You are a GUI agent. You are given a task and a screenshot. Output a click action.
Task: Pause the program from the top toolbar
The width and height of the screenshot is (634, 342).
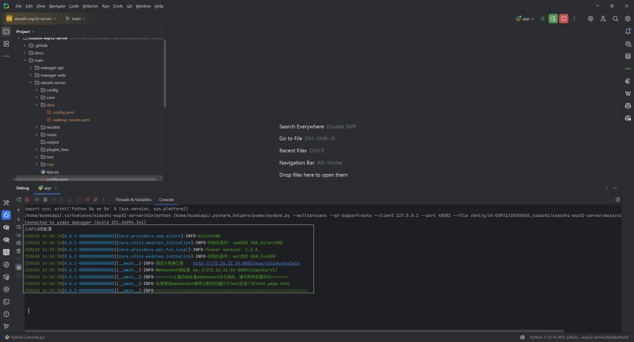pyautogui.click(x=542, y=19)
